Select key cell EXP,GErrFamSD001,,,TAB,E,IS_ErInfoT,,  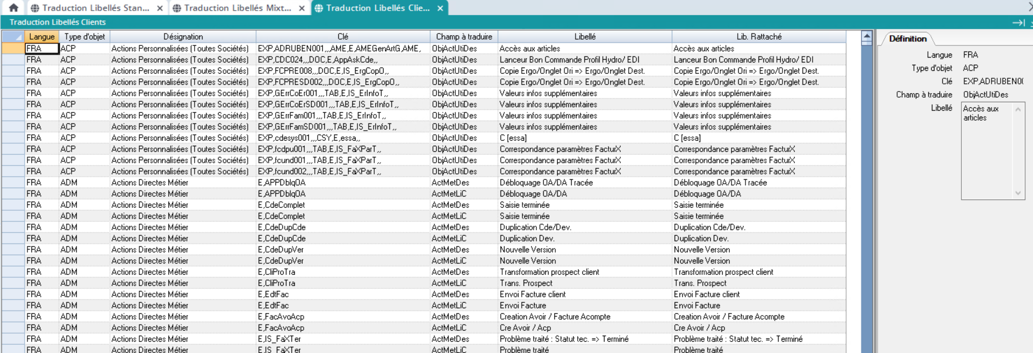coord(343,127)
